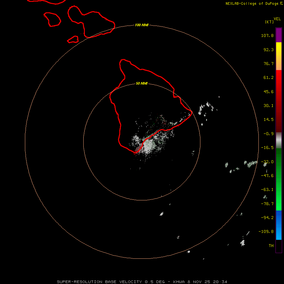
Task: Select the 14.5 velocity scale label
Action: (269, 120)
